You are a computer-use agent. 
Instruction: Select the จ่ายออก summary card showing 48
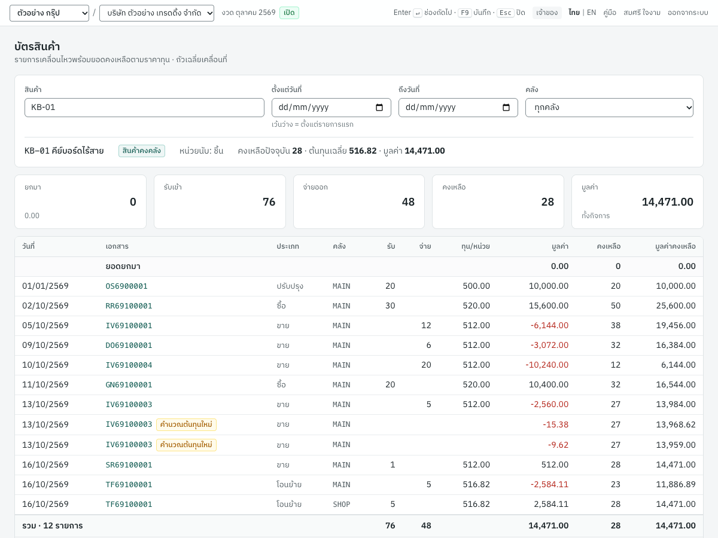359,201
